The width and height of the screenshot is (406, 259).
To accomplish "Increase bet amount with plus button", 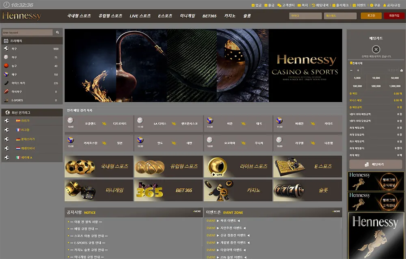I will click(x=358, y=71).
